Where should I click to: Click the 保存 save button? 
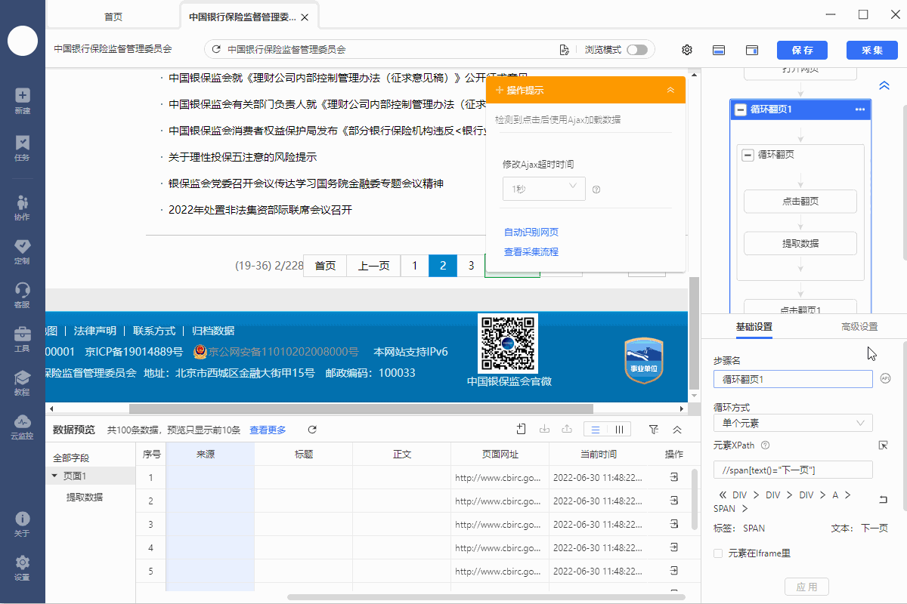point(803,50)
